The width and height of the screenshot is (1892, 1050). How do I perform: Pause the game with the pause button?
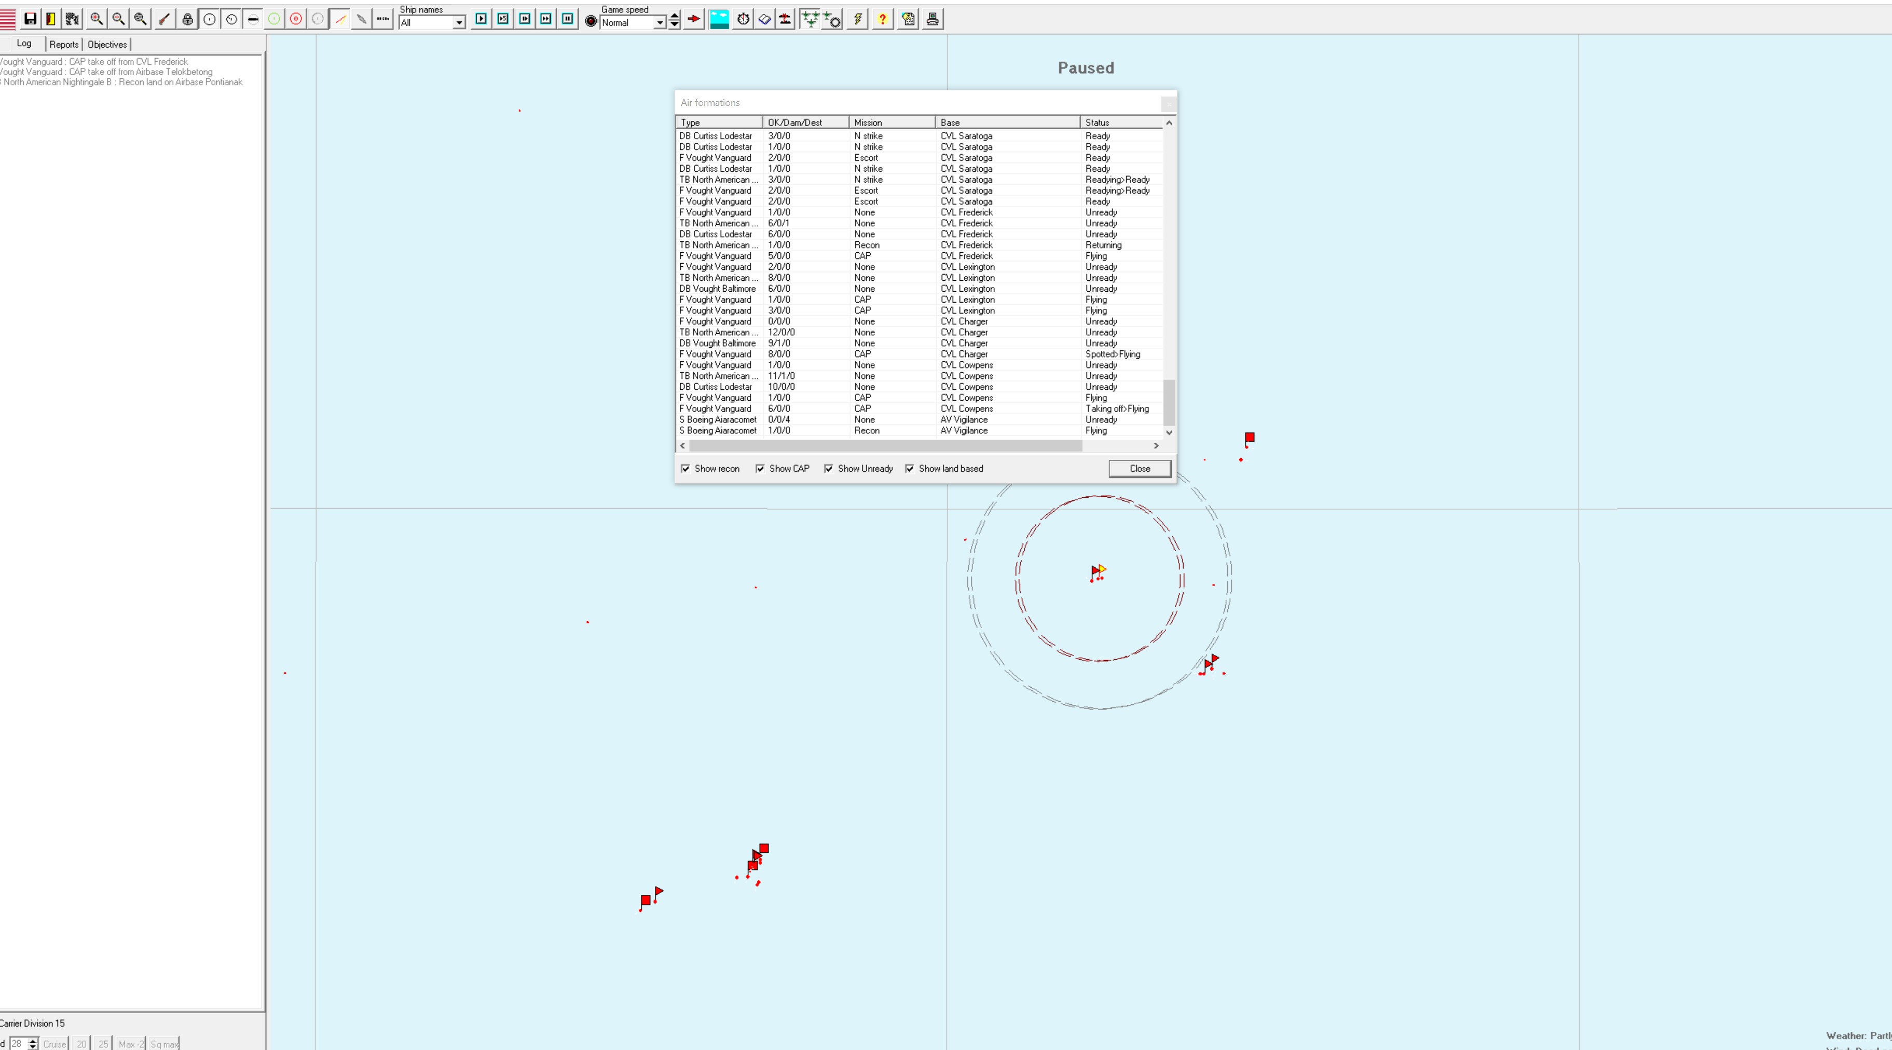click(568, 19)
